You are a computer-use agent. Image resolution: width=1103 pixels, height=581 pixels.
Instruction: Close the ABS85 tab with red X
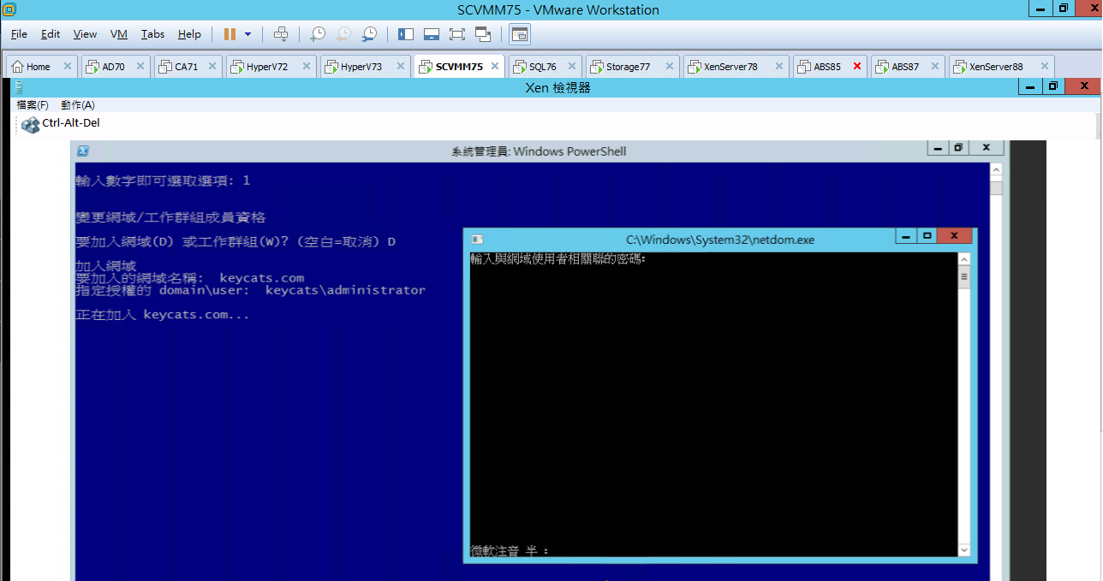coord(857,67)
